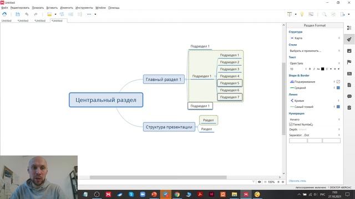Open the Separator Dot dropdown
The width and height of the screenshot is (355, 199).
coord(315,135)
